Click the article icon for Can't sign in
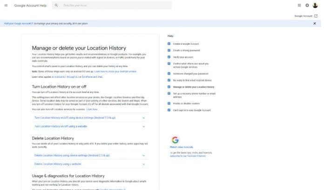This screenshot has width=324, height=190. [169, 110]
